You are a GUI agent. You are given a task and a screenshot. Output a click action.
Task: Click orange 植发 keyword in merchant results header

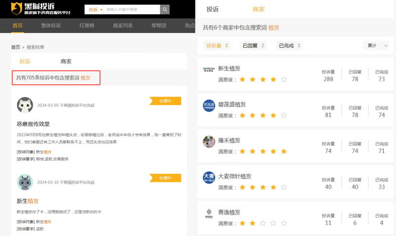click(274, 28)
